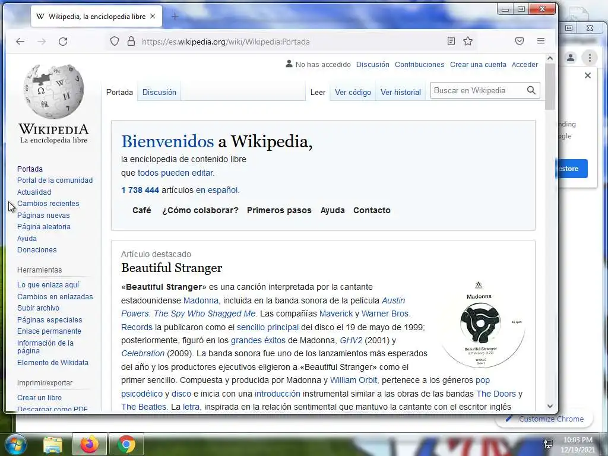Go to Página aleatoria
The width and height of the screenshot is (608, 456).
[44, 226]
